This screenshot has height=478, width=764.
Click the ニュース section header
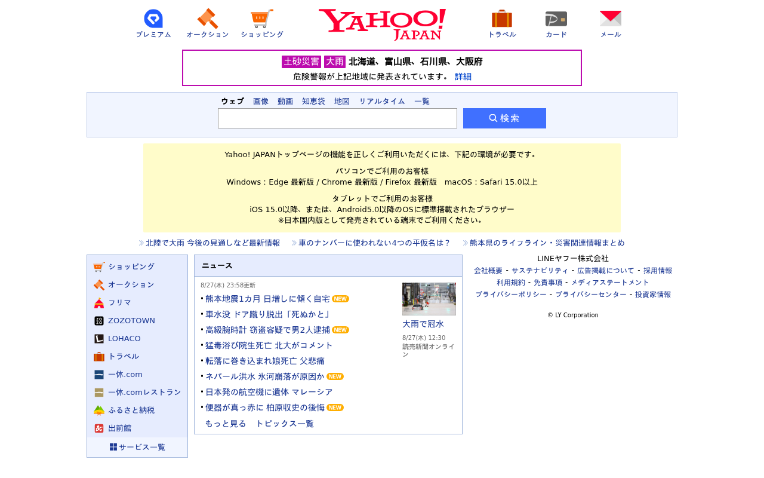click(328, 266)
